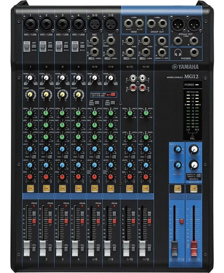Click the GROUP OUT 1 jack
This screenshot has width=224, height=273.
[152, 23]
